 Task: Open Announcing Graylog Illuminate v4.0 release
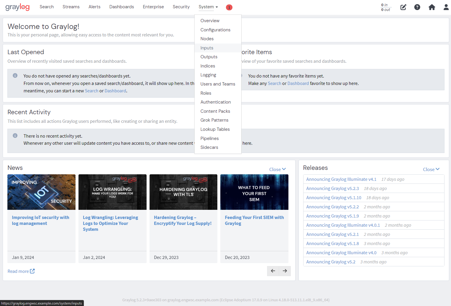341,253
